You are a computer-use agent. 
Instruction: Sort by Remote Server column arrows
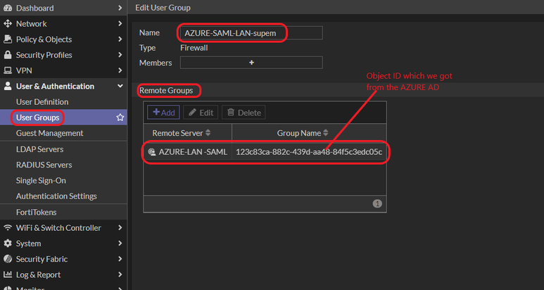[208, 133]
